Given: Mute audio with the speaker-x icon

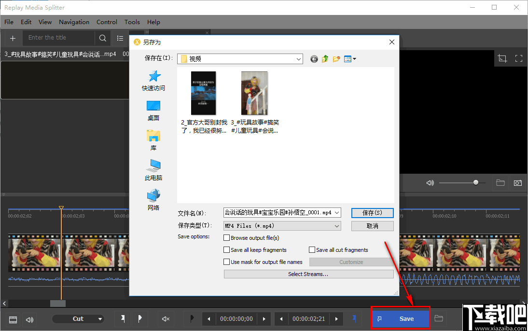Looking at the screenshot, I should point(166,319).
